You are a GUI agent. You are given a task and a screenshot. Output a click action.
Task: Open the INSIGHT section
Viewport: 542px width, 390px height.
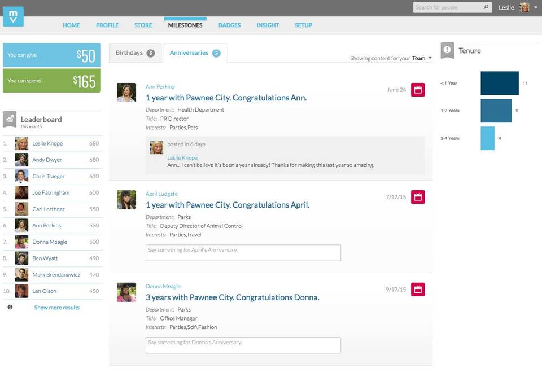268,25
